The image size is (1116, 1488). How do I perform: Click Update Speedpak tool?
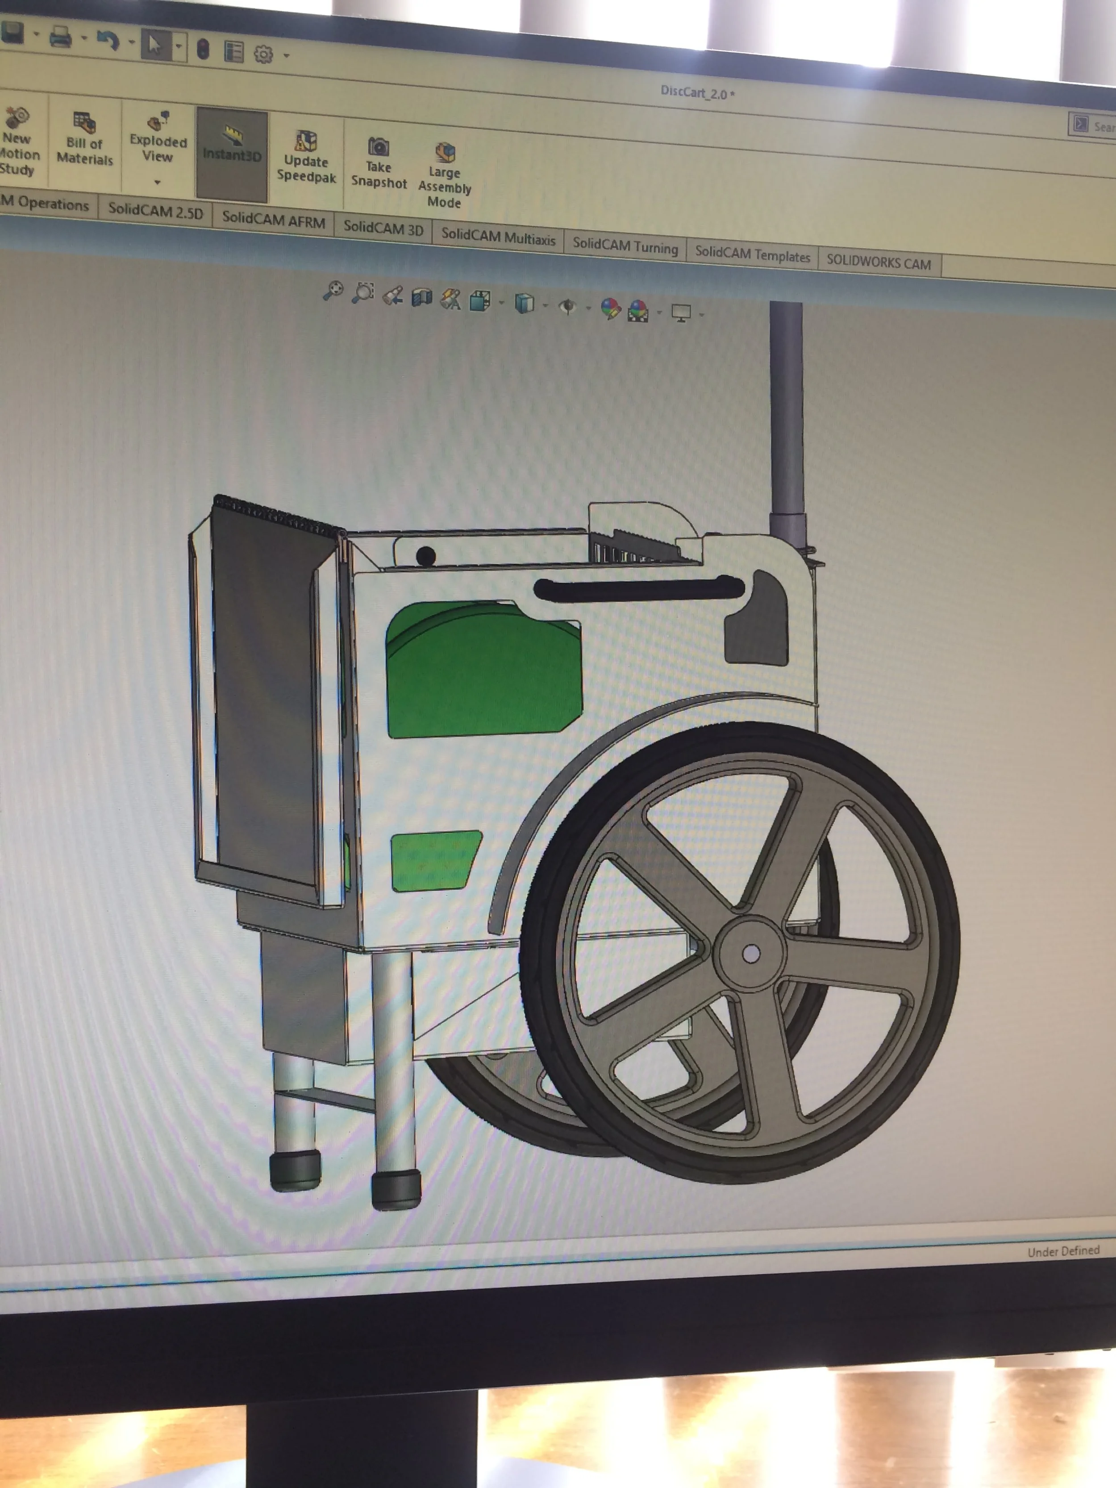306,158
